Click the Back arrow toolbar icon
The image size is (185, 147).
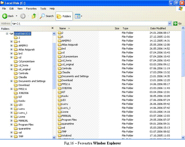(5, 16)
